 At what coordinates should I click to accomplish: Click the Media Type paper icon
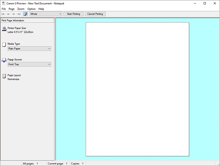pyautogui.click(x=4, y=45)
